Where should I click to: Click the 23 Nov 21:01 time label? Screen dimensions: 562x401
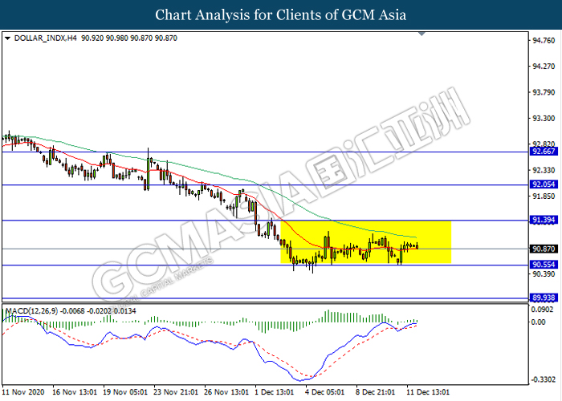[176, 392]
